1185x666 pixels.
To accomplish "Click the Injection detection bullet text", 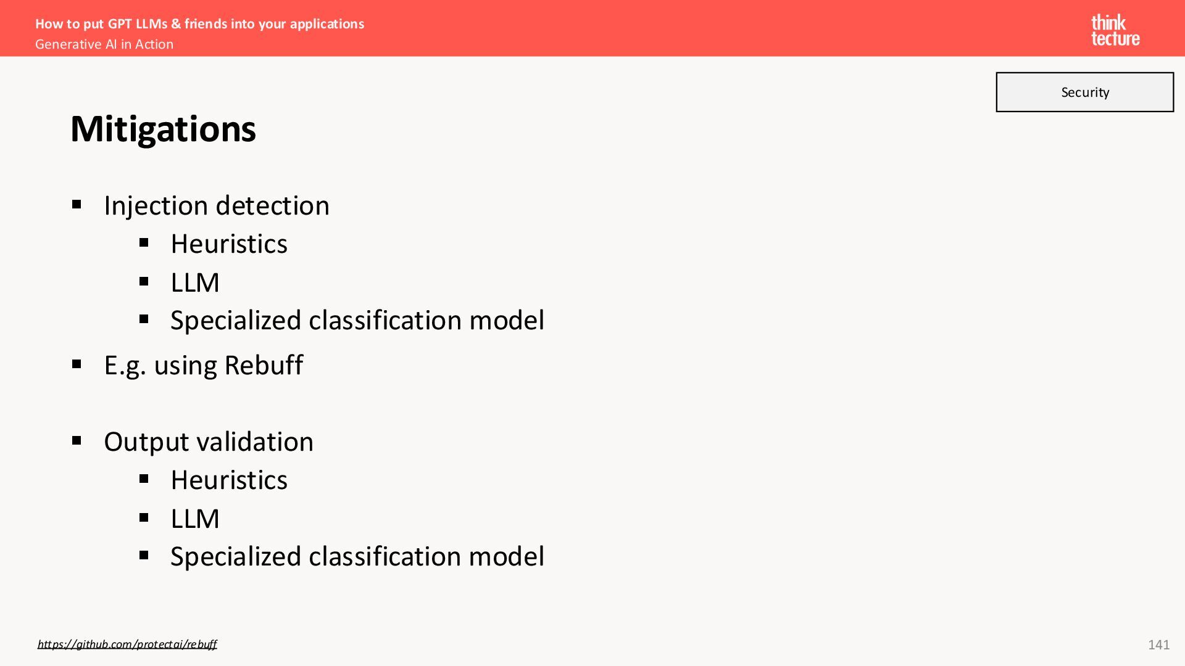I will [x=217, y=205].
